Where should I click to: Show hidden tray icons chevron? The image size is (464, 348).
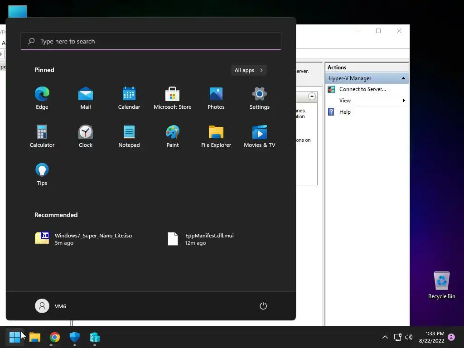(x=385, y=337)
